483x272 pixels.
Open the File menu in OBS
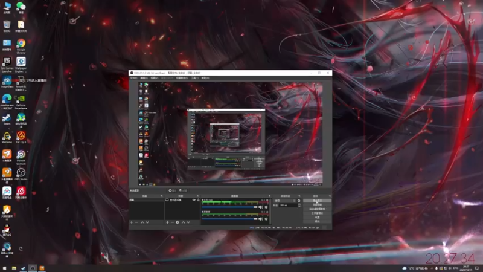(133, 78)
